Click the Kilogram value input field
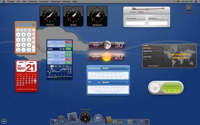The width and height of the screenshot is (200, 125). [158, 23]
